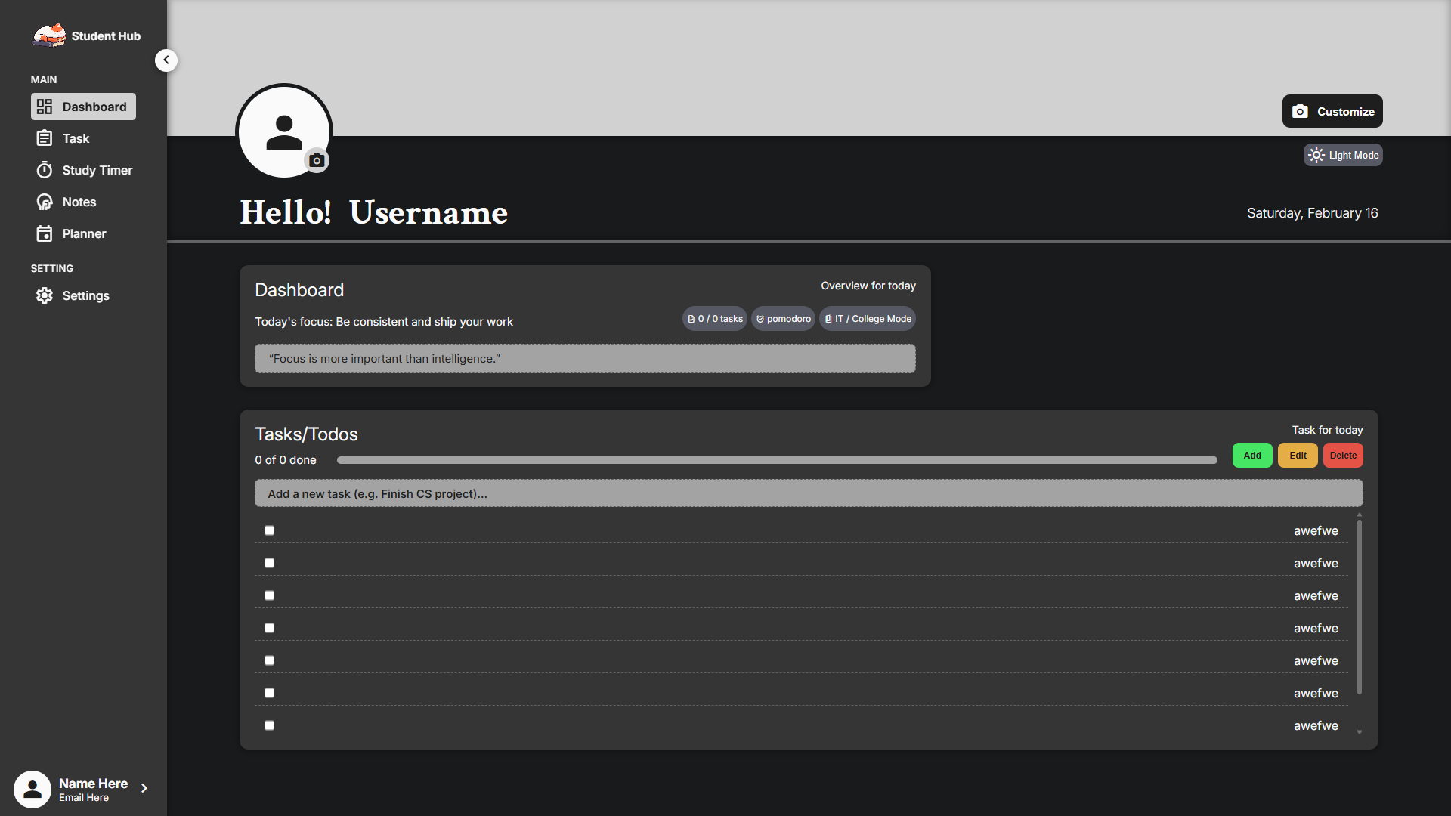Click the Settings gear icon

click(45, 295)
